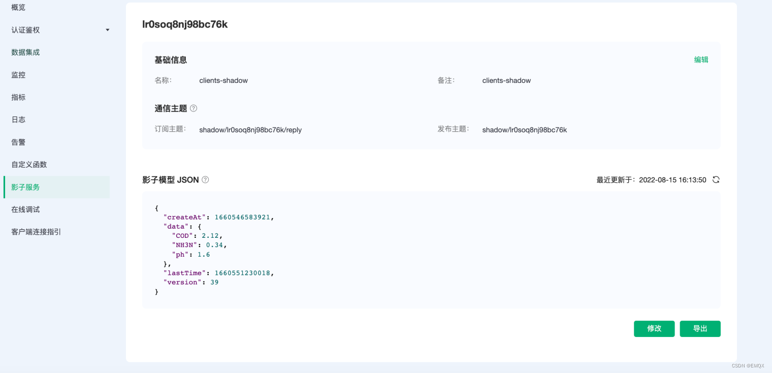Click the ph value 1.6
This screenshot has width=772, height=373.
[204, 255]
